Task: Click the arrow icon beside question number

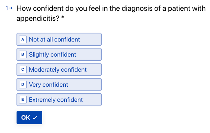Action: pos(11,8)
